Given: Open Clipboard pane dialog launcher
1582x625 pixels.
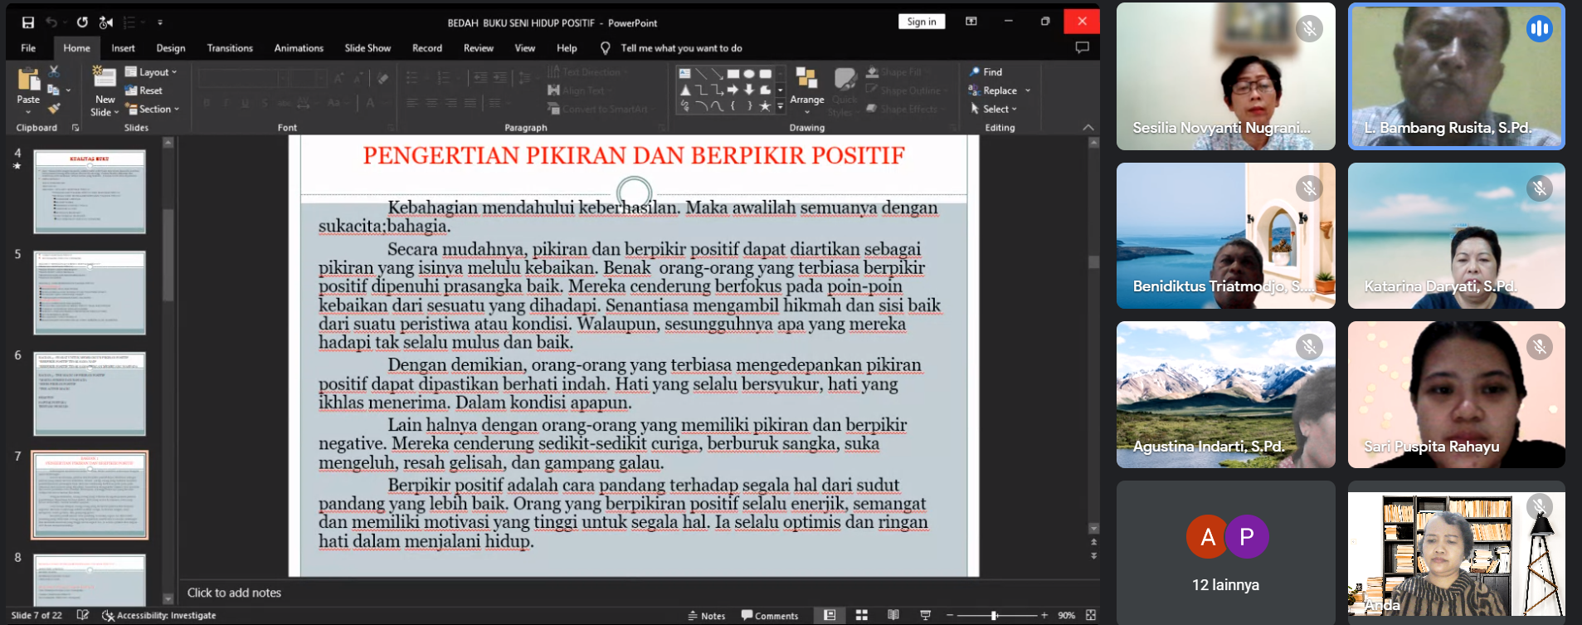Looking at the screenshot, I should (x=75, y=128).
